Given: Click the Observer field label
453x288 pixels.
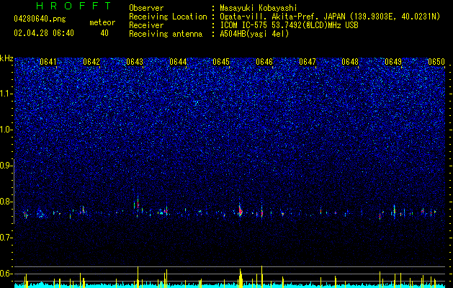Looking at the screenshot, I should click(x=146, y=8).
